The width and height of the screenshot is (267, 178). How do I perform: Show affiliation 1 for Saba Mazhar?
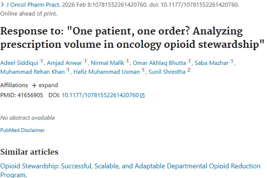coord(232,61)
